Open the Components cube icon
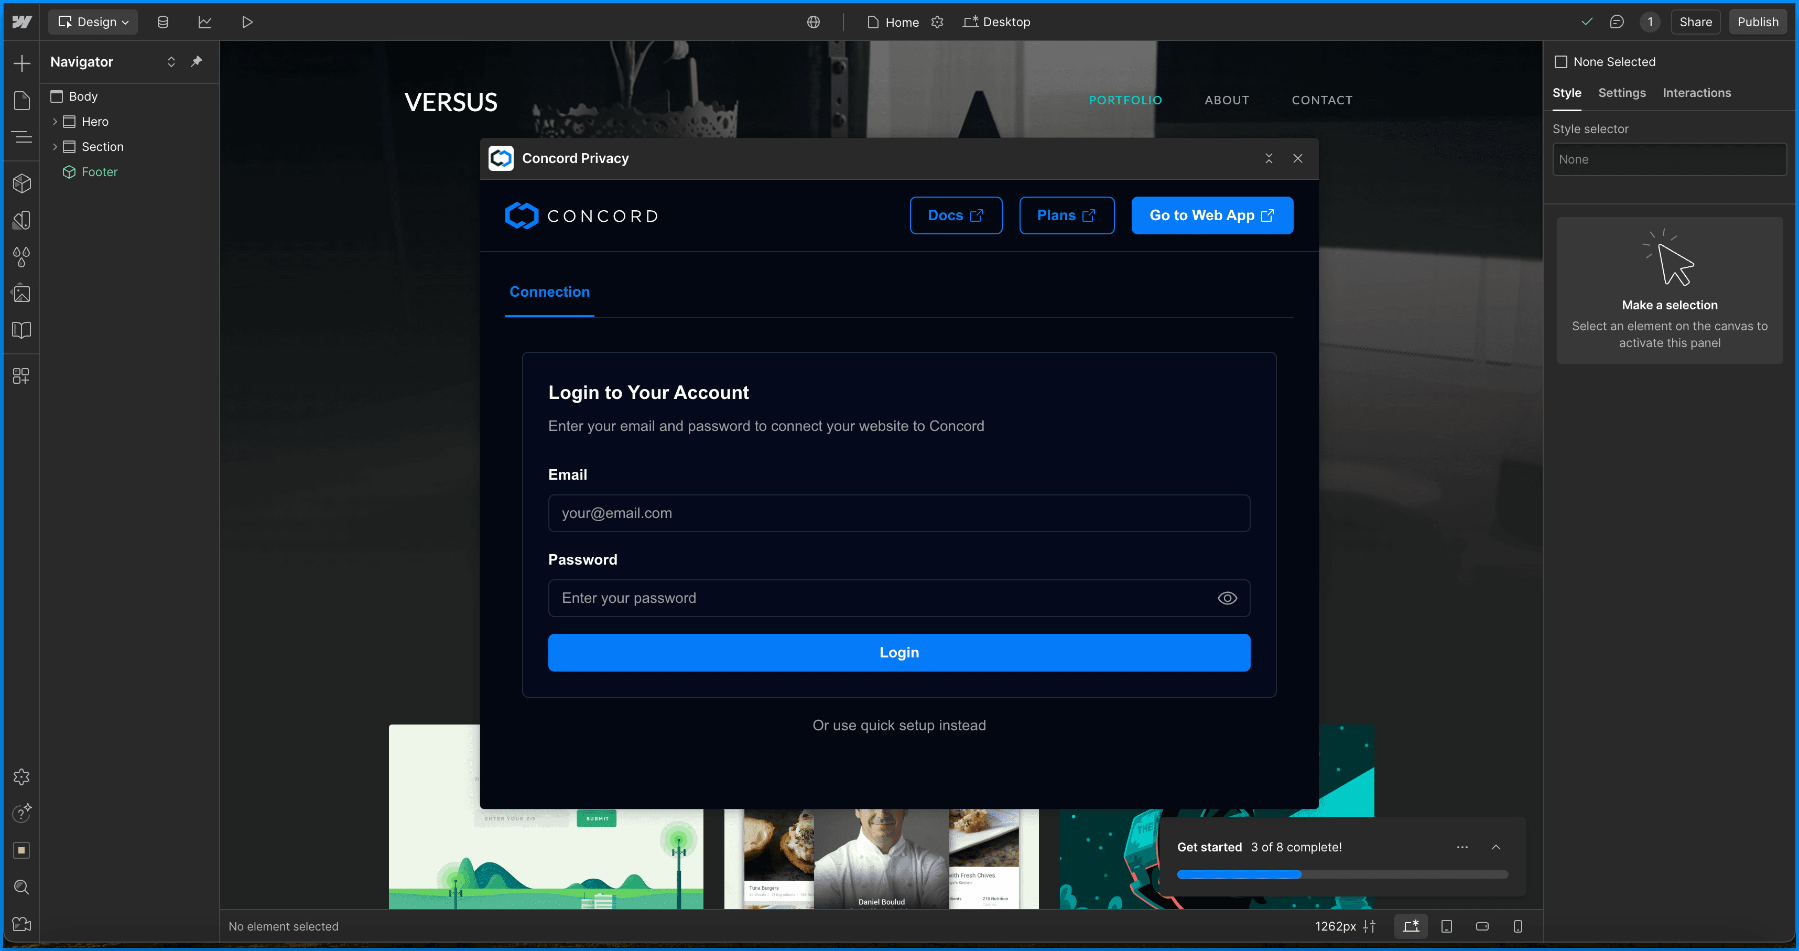The height and width of the screenshot is (951, 1799). [21, 183]
